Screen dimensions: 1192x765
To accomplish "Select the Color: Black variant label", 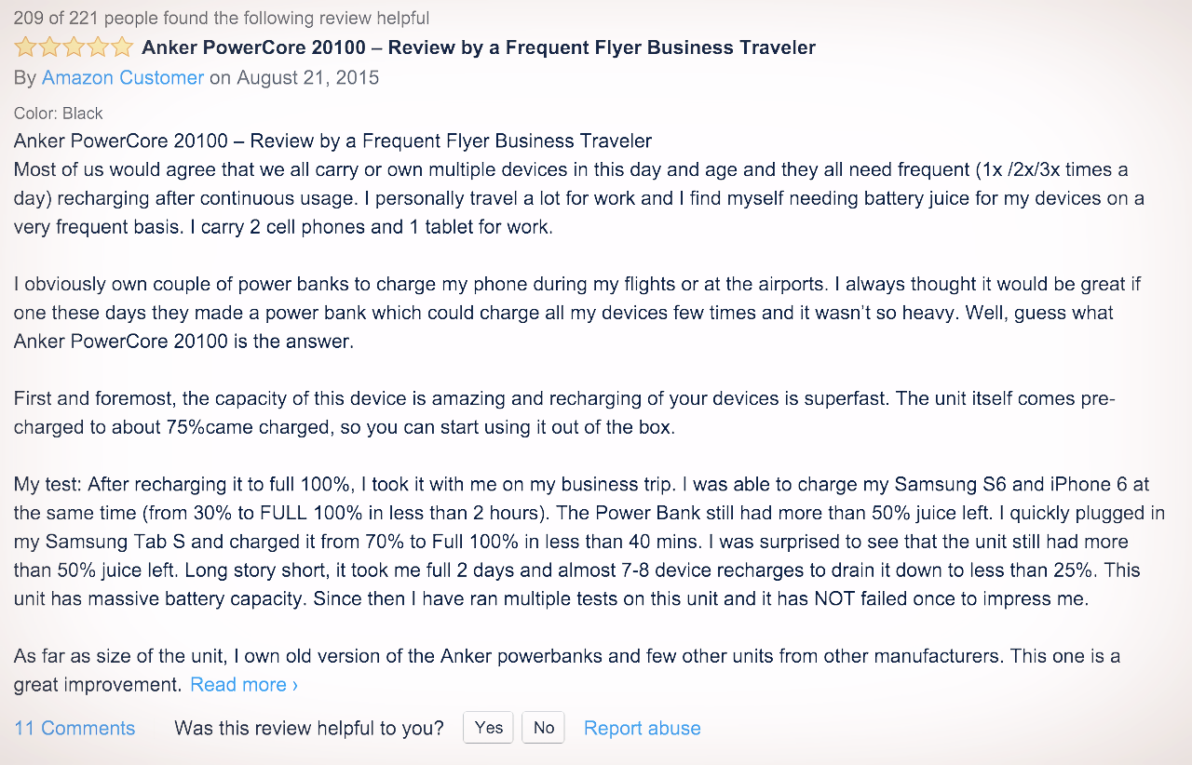I will coord(58,113).
